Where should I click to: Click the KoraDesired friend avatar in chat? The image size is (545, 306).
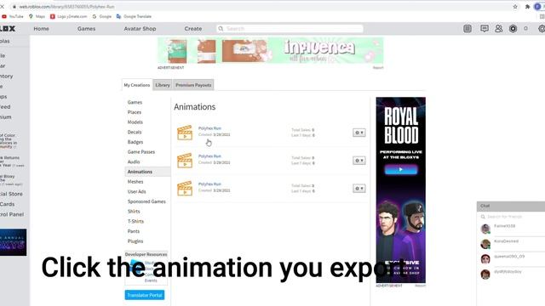tap(485, 244)
